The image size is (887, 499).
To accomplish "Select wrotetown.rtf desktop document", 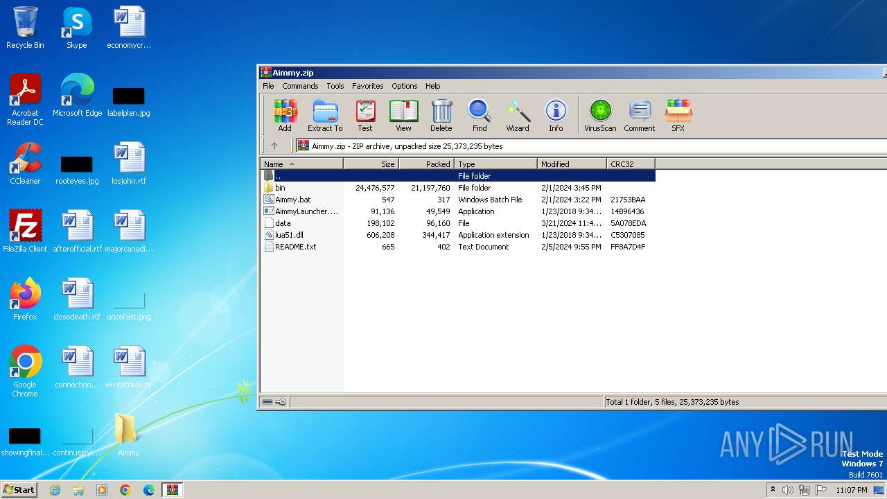I will [129, 367].
